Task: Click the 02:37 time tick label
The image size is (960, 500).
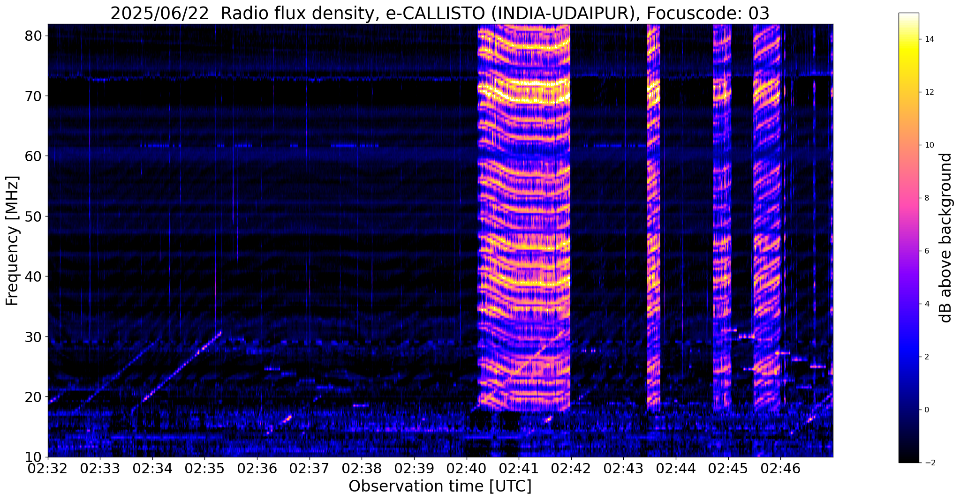Action: tap(310, 468)
